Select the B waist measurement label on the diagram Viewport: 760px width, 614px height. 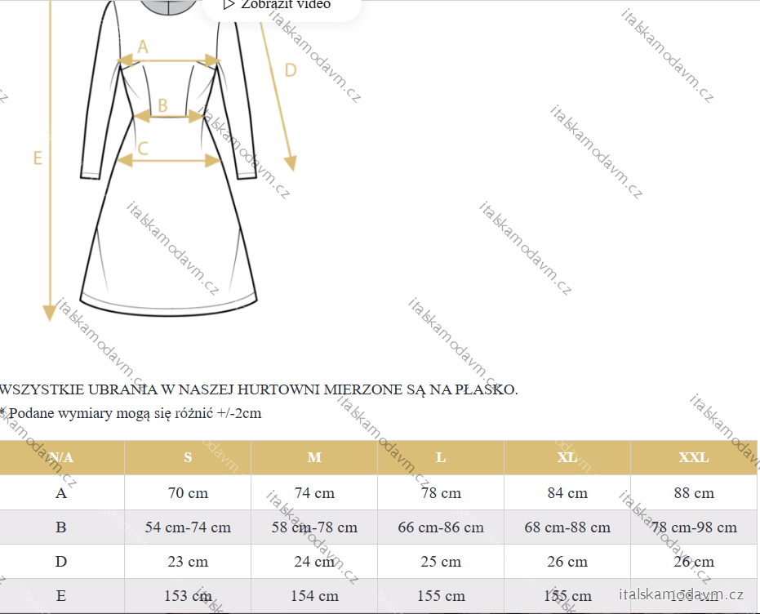162,105
